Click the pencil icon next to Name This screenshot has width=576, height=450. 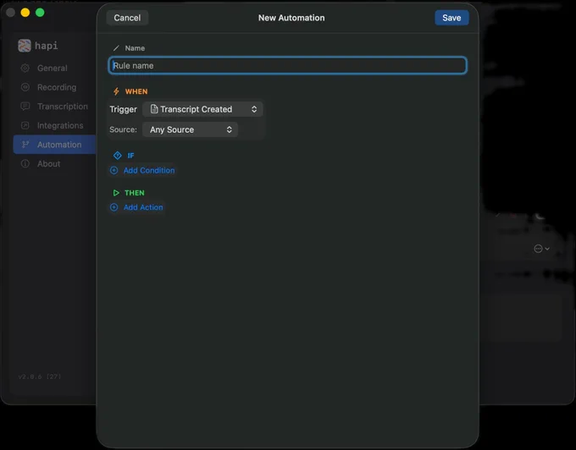tap(116, 48)
